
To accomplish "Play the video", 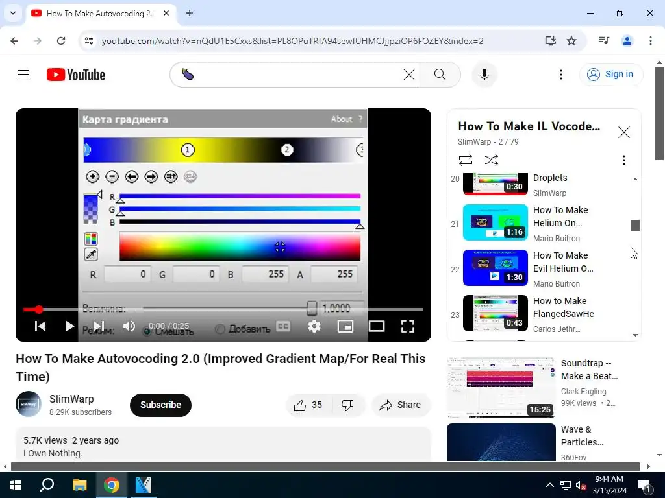I will (x=69, y=326).
